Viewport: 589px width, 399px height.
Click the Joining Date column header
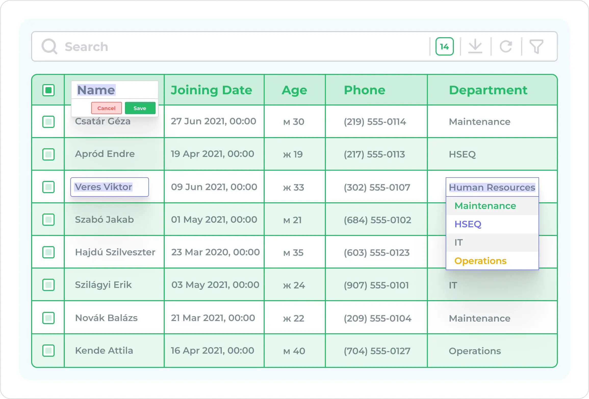coord(211,90)
